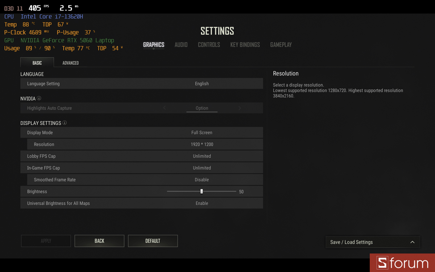Click the Sforum logo

(x=402, y=263)
